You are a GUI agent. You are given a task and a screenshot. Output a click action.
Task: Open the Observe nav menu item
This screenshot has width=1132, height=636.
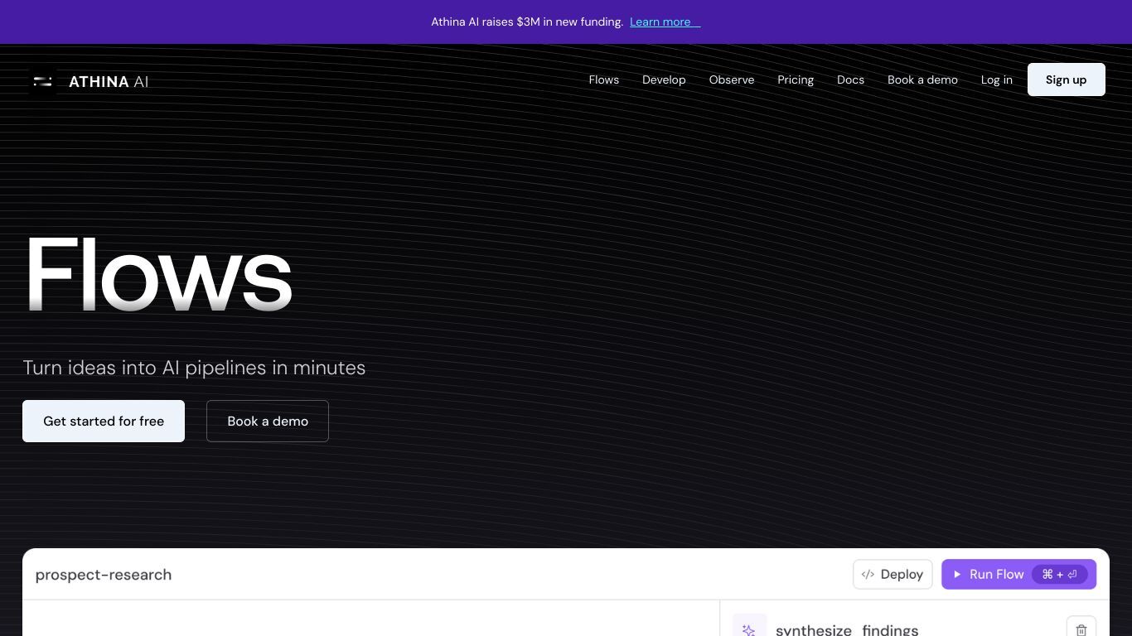coord(732,79)
